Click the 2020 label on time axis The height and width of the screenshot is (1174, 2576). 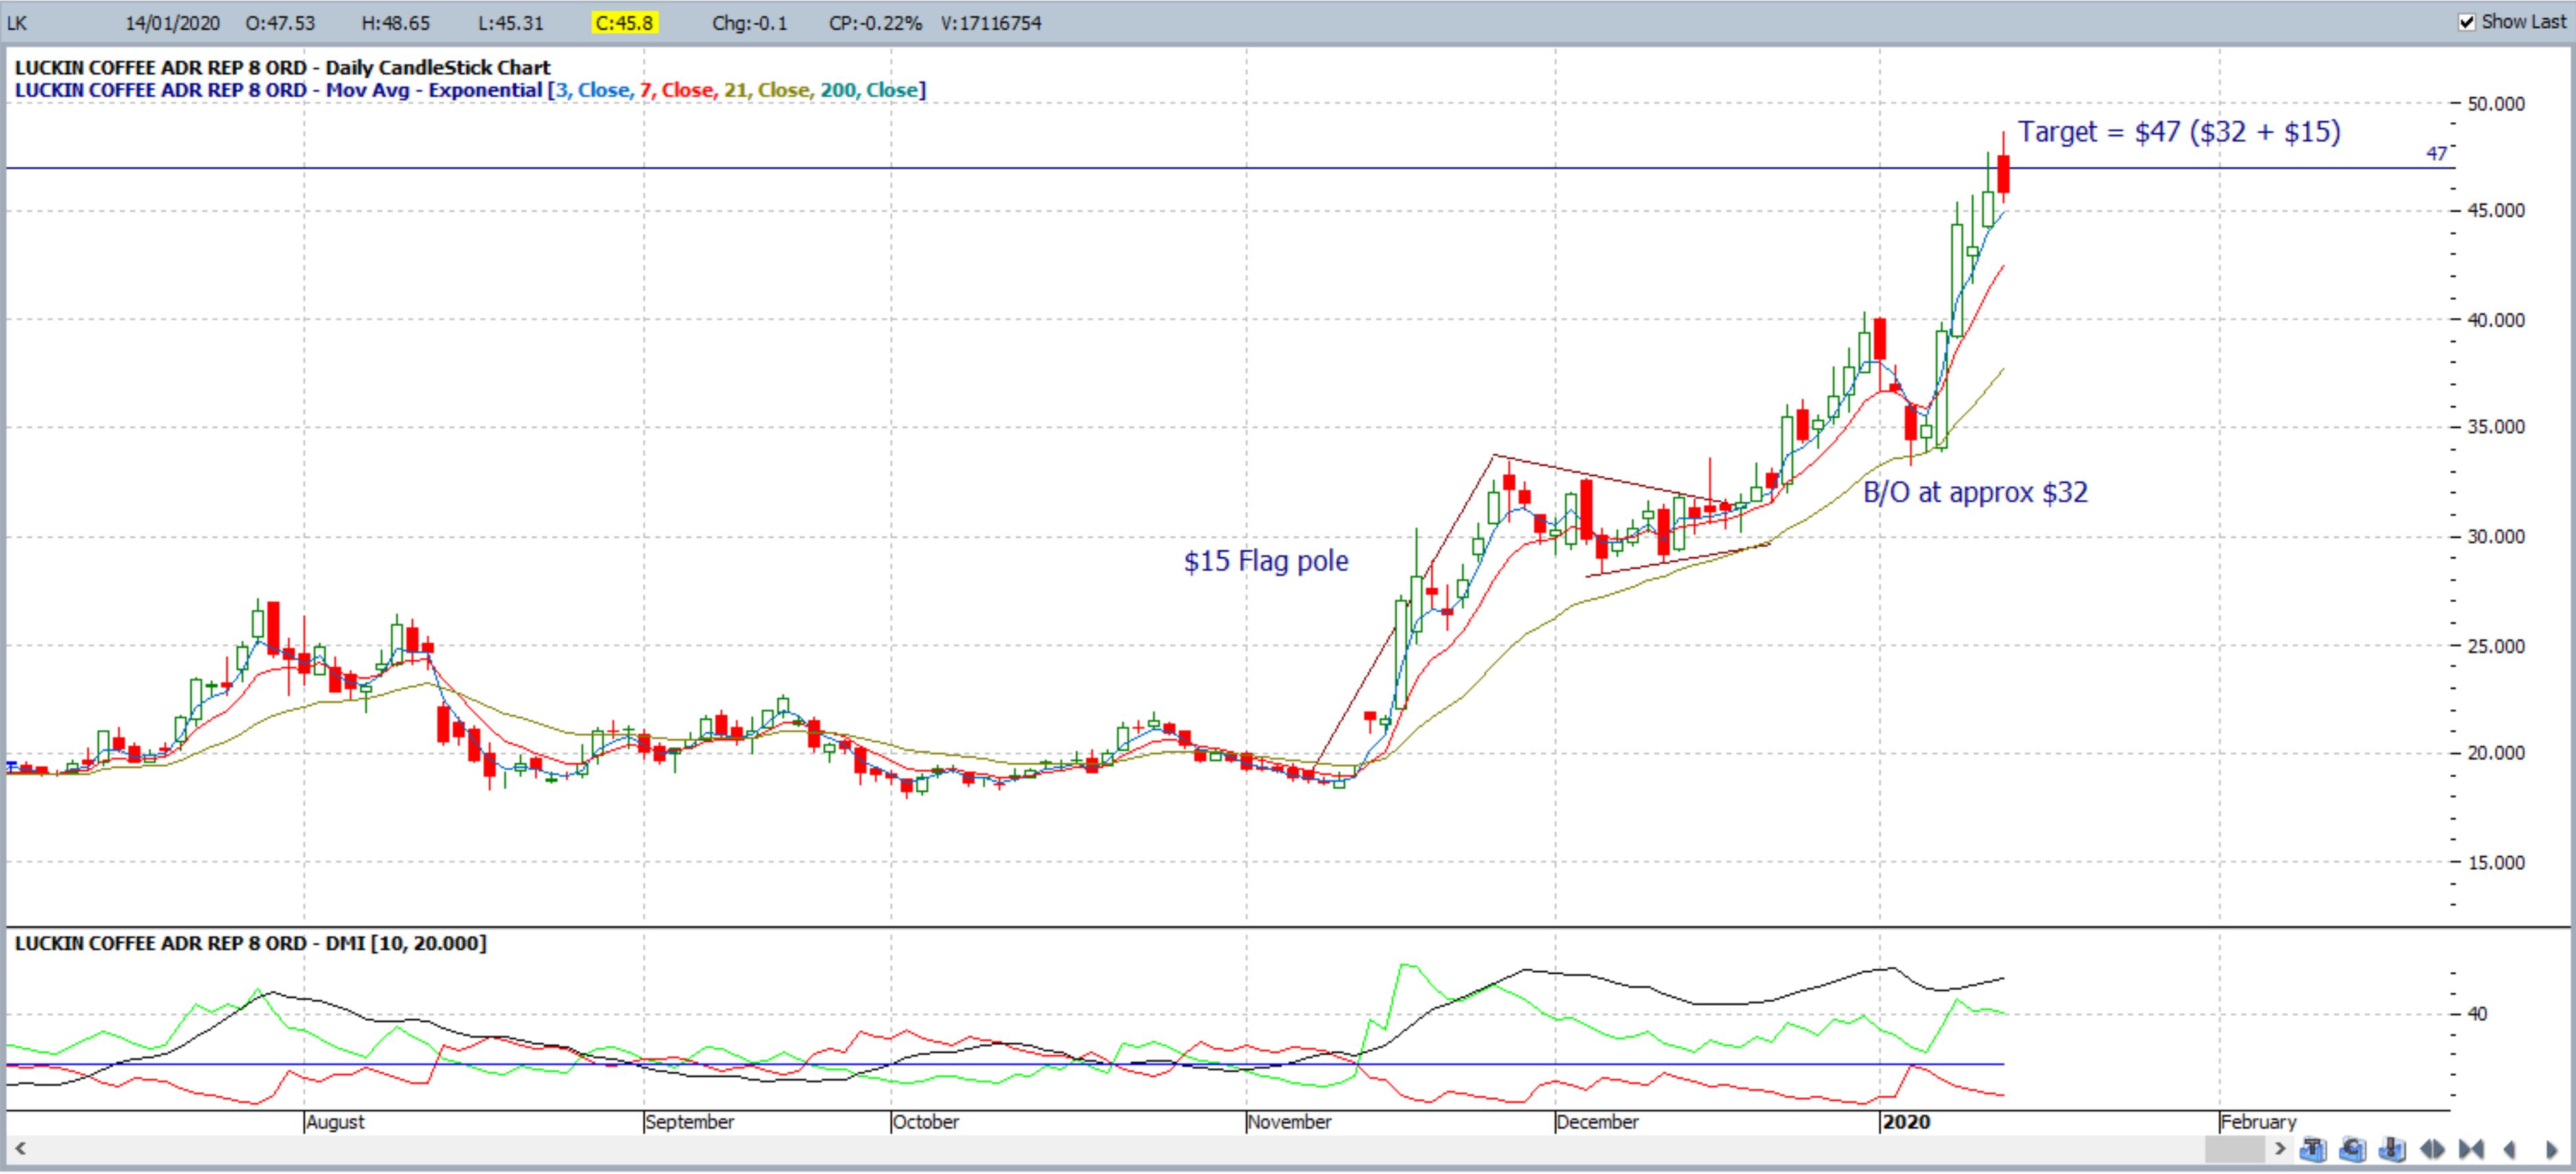1906,1122
